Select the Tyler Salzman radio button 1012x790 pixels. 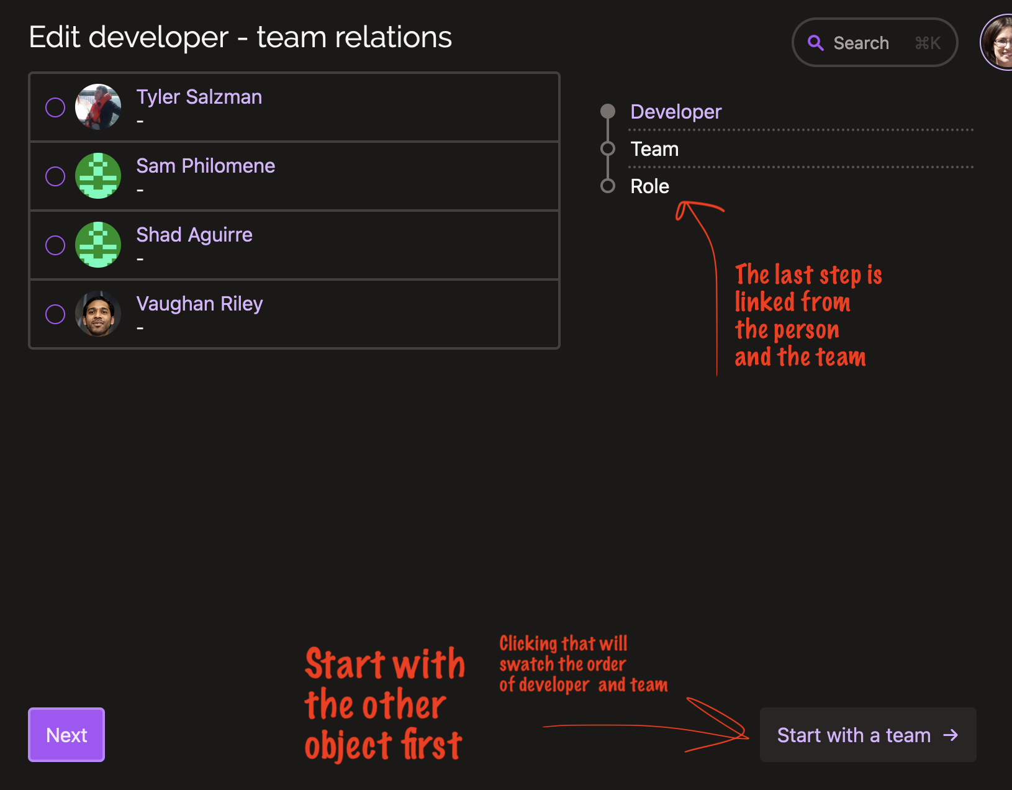(x=55, y=107)
